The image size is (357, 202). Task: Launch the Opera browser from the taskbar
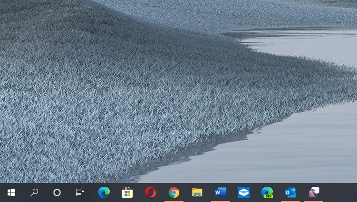tap(151, 192)
